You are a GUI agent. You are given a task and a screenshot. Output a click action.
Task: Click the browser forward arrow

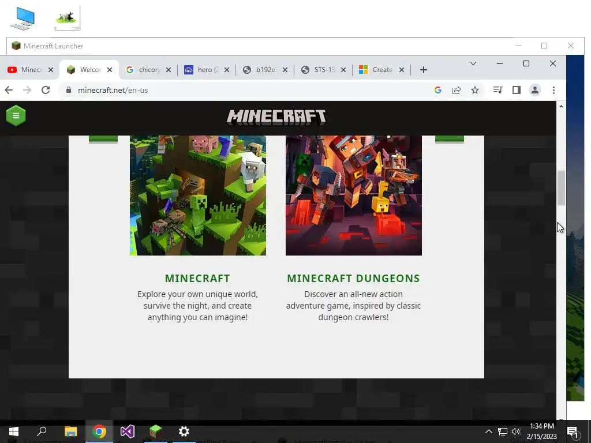27,90
